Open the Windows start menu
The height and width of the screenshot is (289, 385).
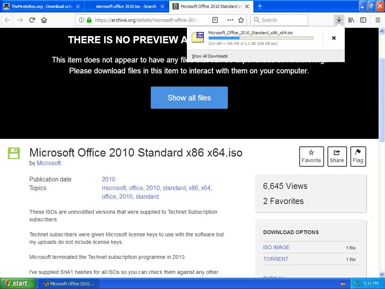(x=18, y=284)
